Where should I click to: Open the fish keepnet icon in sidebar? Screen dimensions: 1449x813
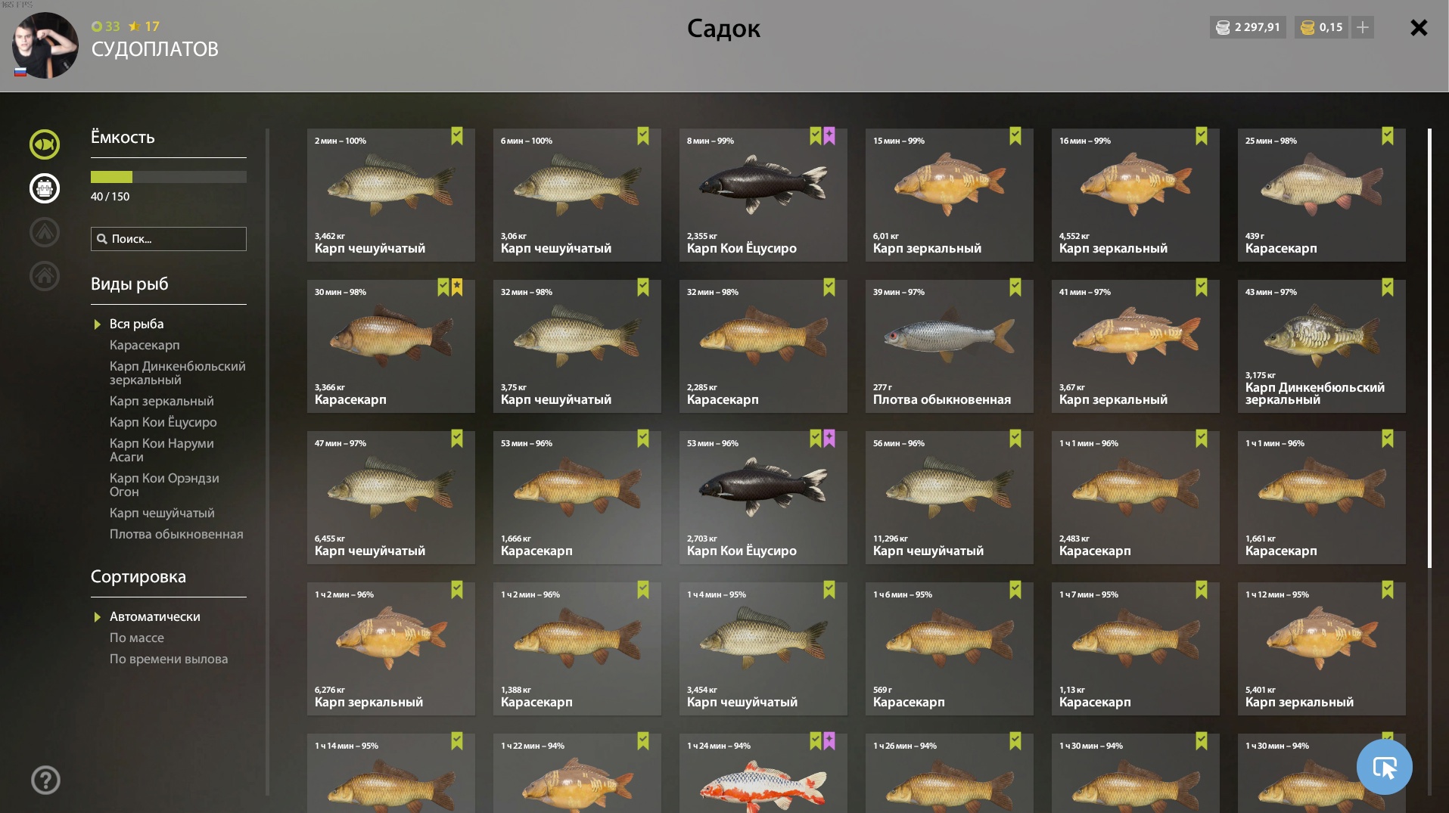[x=45, y=144]
